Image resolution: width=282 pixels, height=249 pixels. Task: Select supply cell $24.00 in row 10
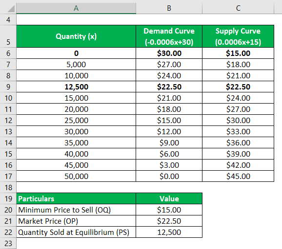238,98
